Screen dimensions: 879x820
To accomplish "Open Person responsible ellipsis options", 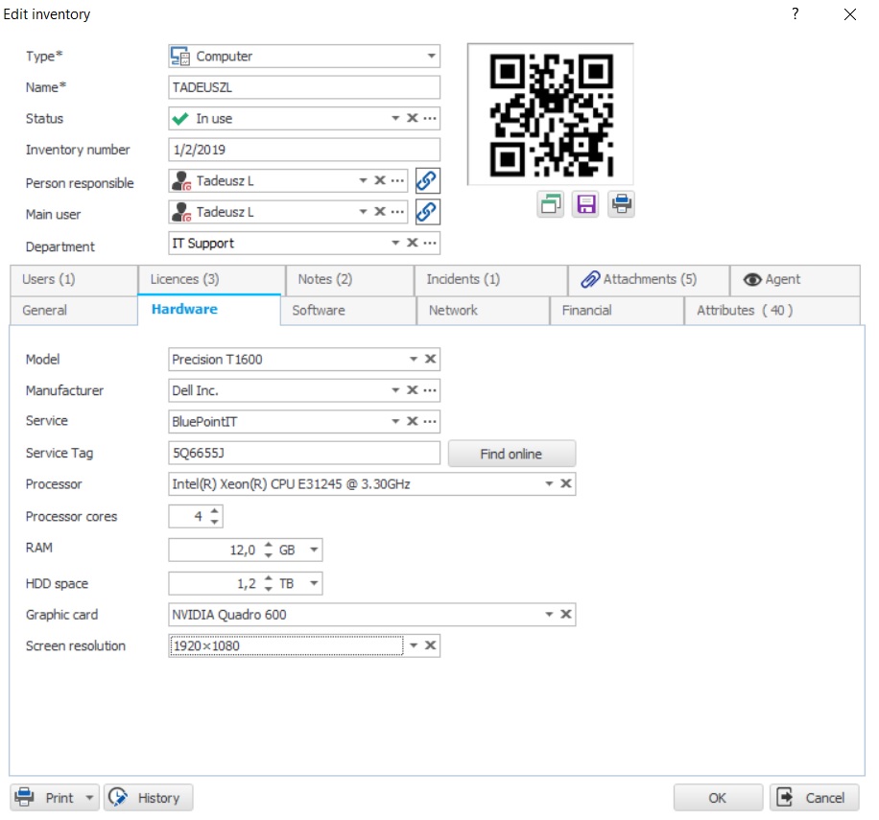I will click(x=397, y=180).
